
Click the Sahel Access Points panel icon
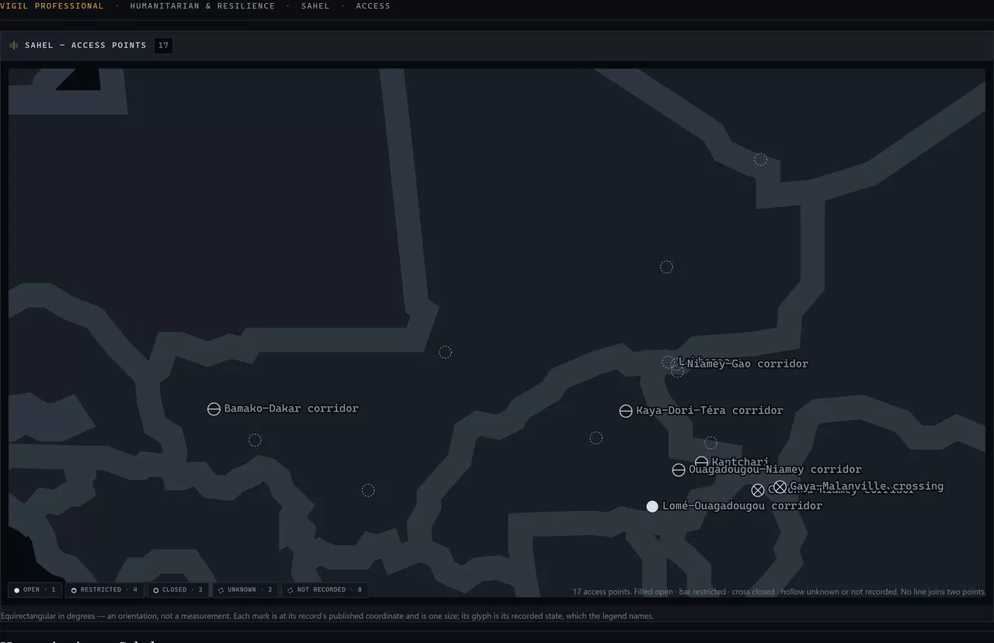click(x=14, y=45)
